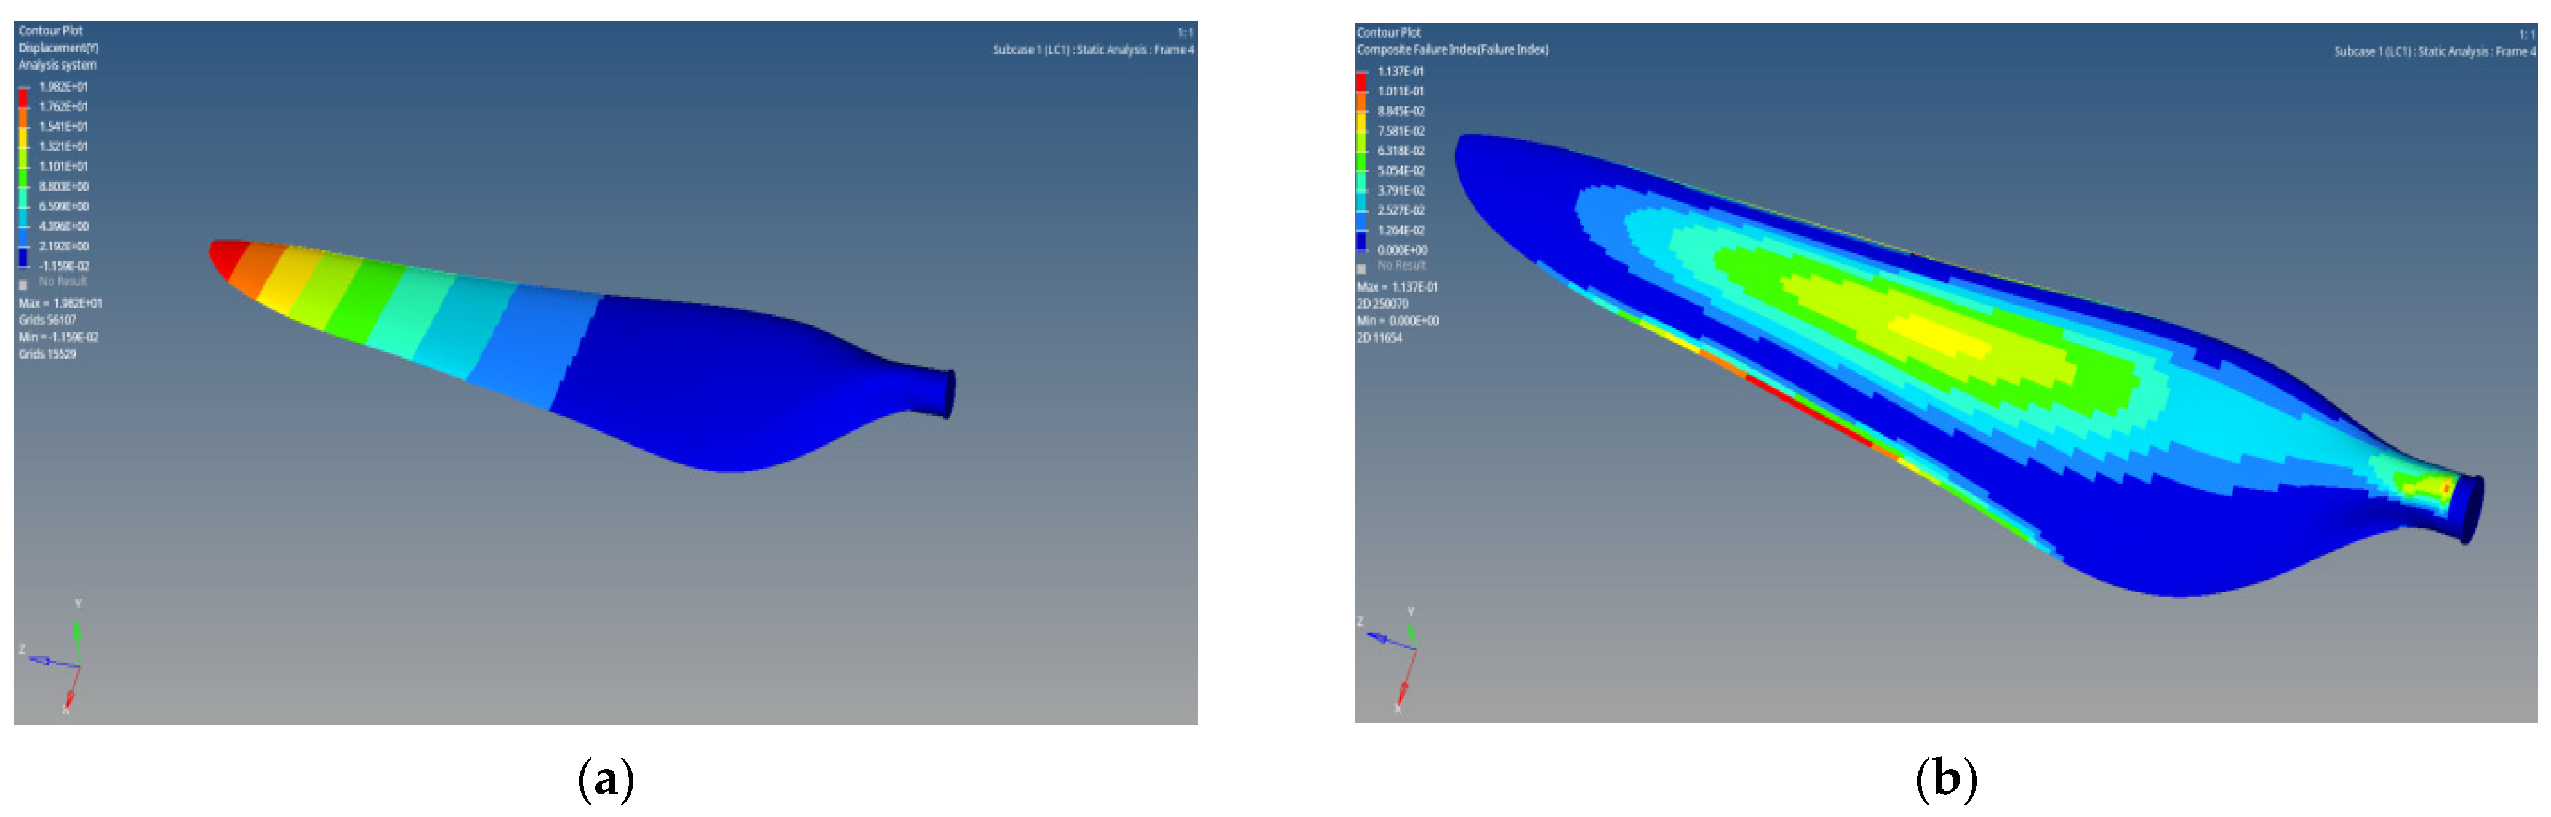Click the dark blue swatch in failure index legend
Viewport: 2551px width, 817px height.
tap(1361, 240)
